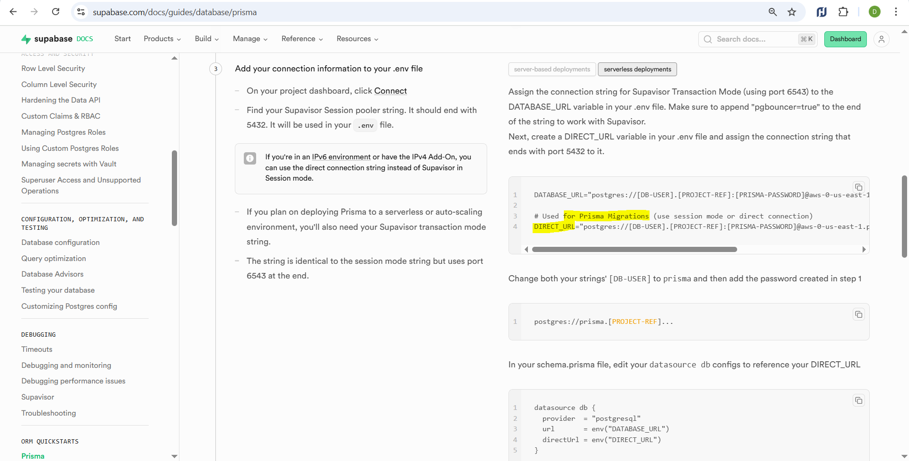The width and height of the screenshot is (909, 461).
Task: Open site information icon in address bar
Action: click(x=81, y=12)
